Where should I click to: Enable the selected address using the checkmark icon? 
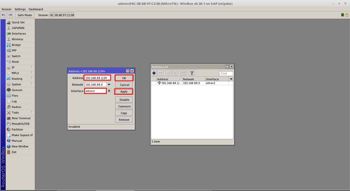[x=169, y=73]
